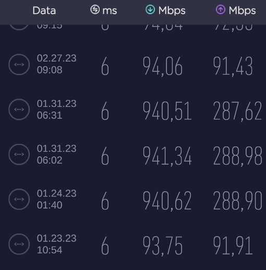Click the connection icon for 01.31.23 06:31
This screenshot has width=266, height=270.
click(x=19, y=109)
